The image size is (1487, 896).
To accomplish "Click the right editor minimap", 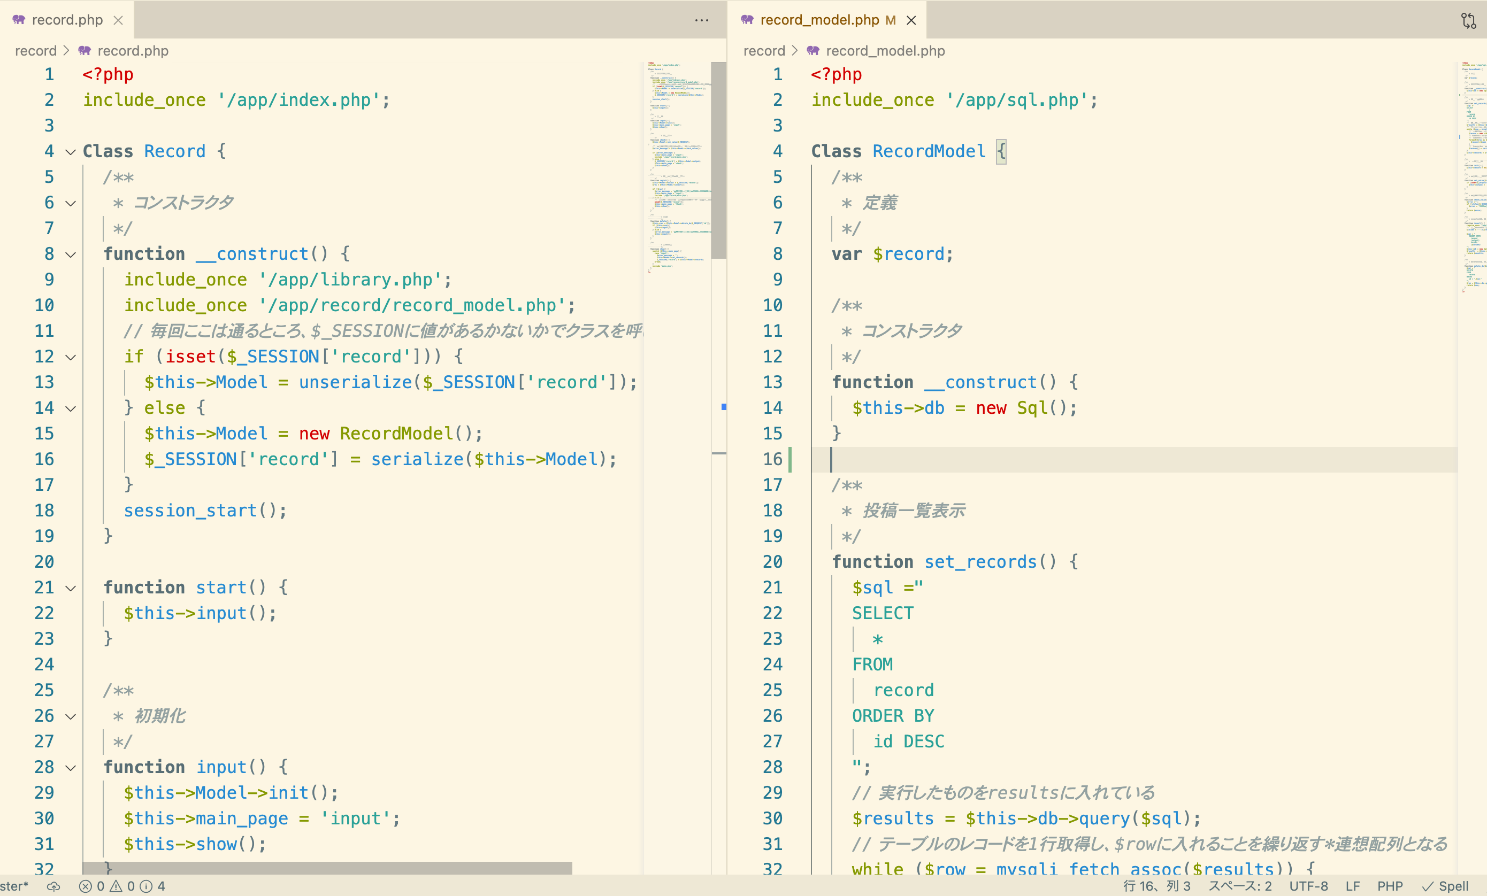I will (x=1473, y=176).
